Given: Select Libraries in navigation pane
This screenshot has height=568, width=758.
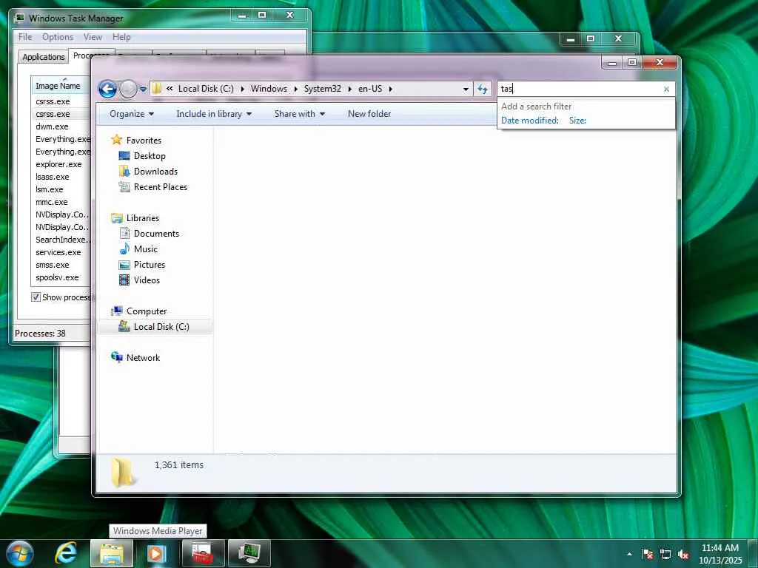Looking at the screenshot, I should click(143, 218).
